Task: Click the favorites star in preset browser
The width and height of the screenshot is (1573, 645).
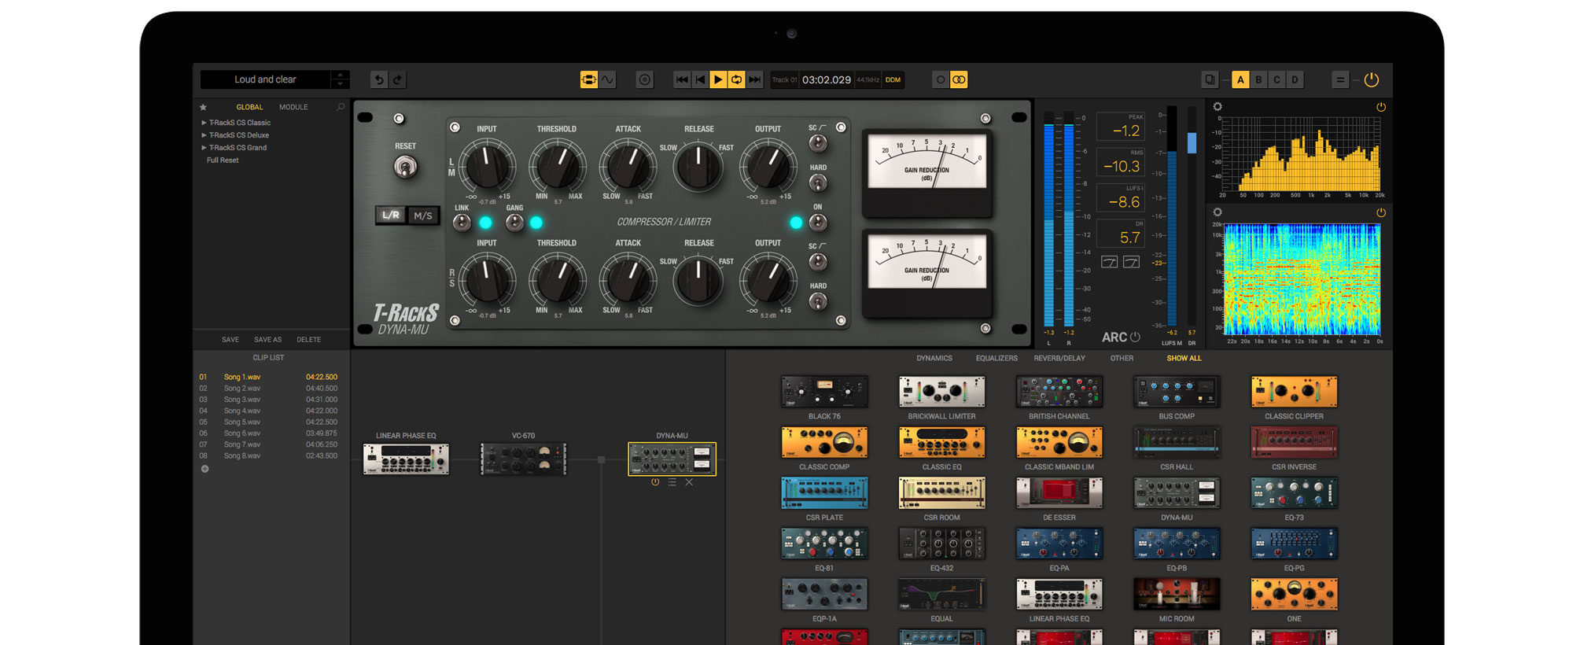Action: [x=203, y=107]
